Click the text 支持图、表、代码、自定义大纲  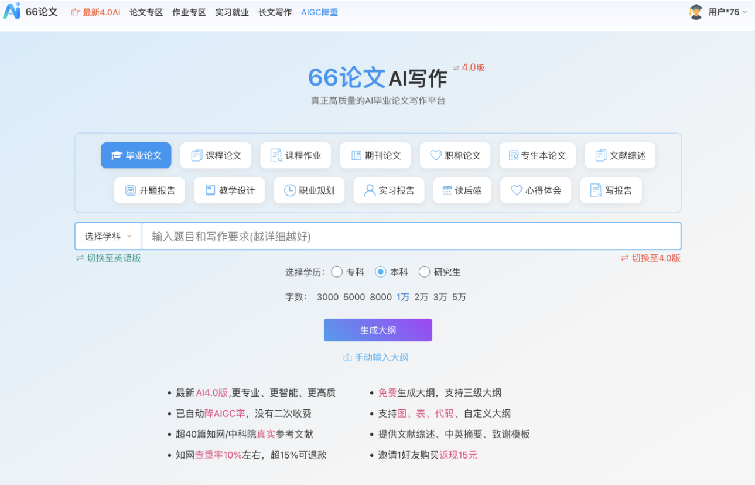pos(445,414)
